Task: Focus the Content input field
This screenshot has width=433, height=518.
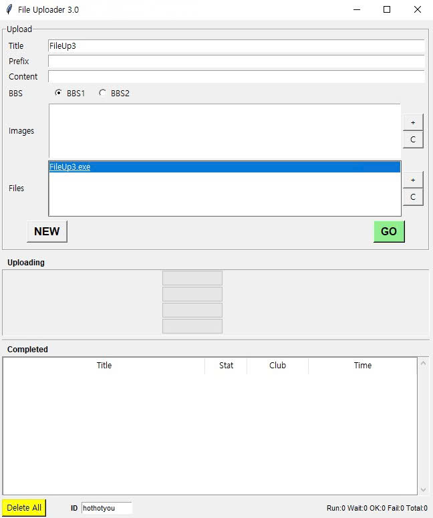Action: pyautogui.click(x=236, y=76)
